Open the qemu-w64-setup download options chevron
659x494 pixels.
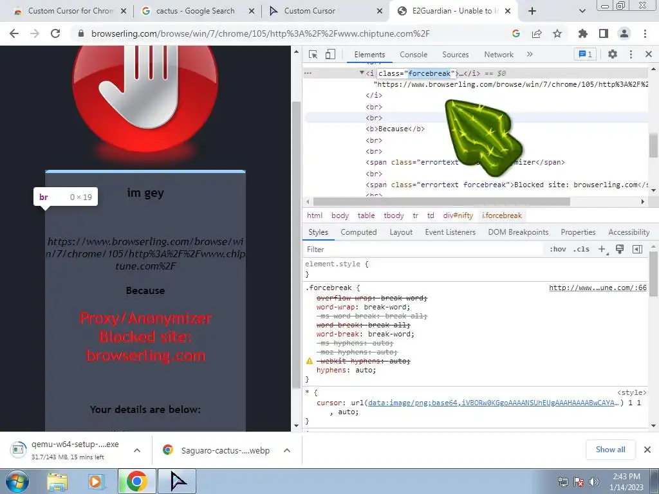click(x=137, y=450)
